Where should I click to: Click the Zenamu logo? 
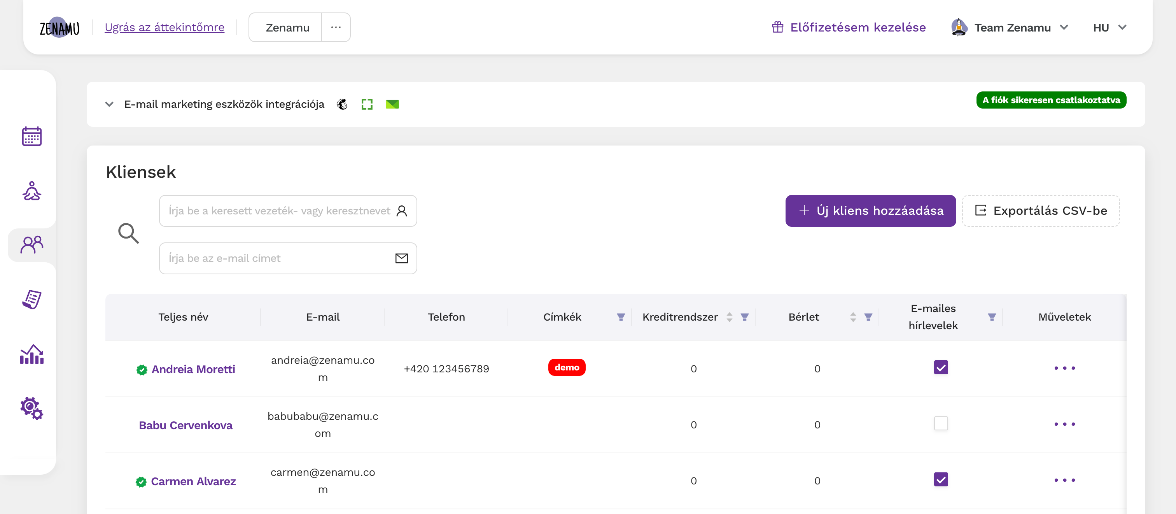click(x=59, y=27)
